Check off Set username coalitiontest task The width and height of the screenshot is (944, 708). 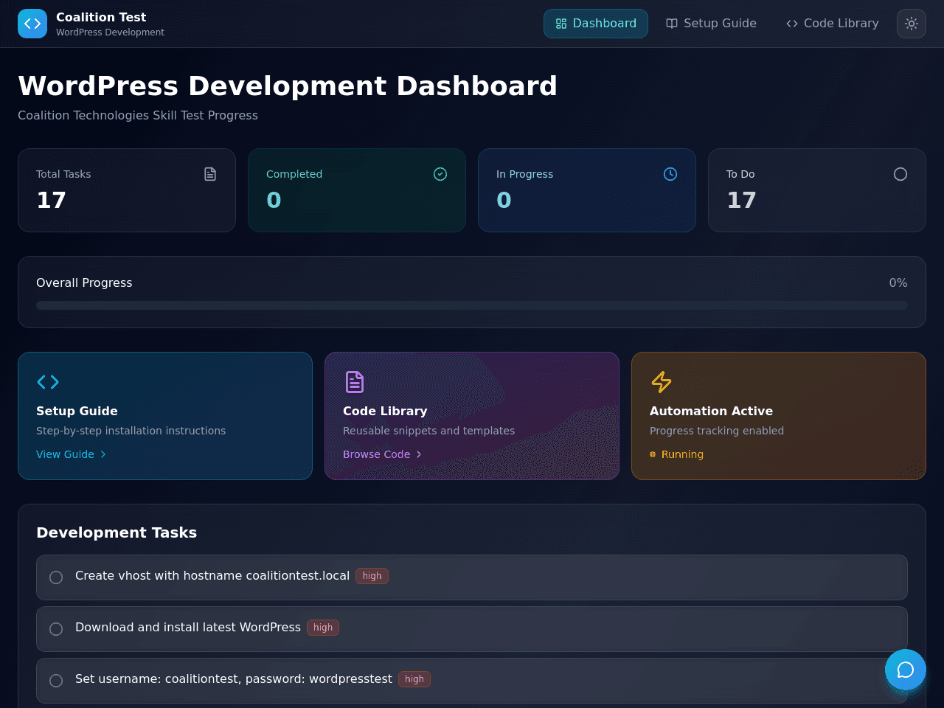coord(56,681)
